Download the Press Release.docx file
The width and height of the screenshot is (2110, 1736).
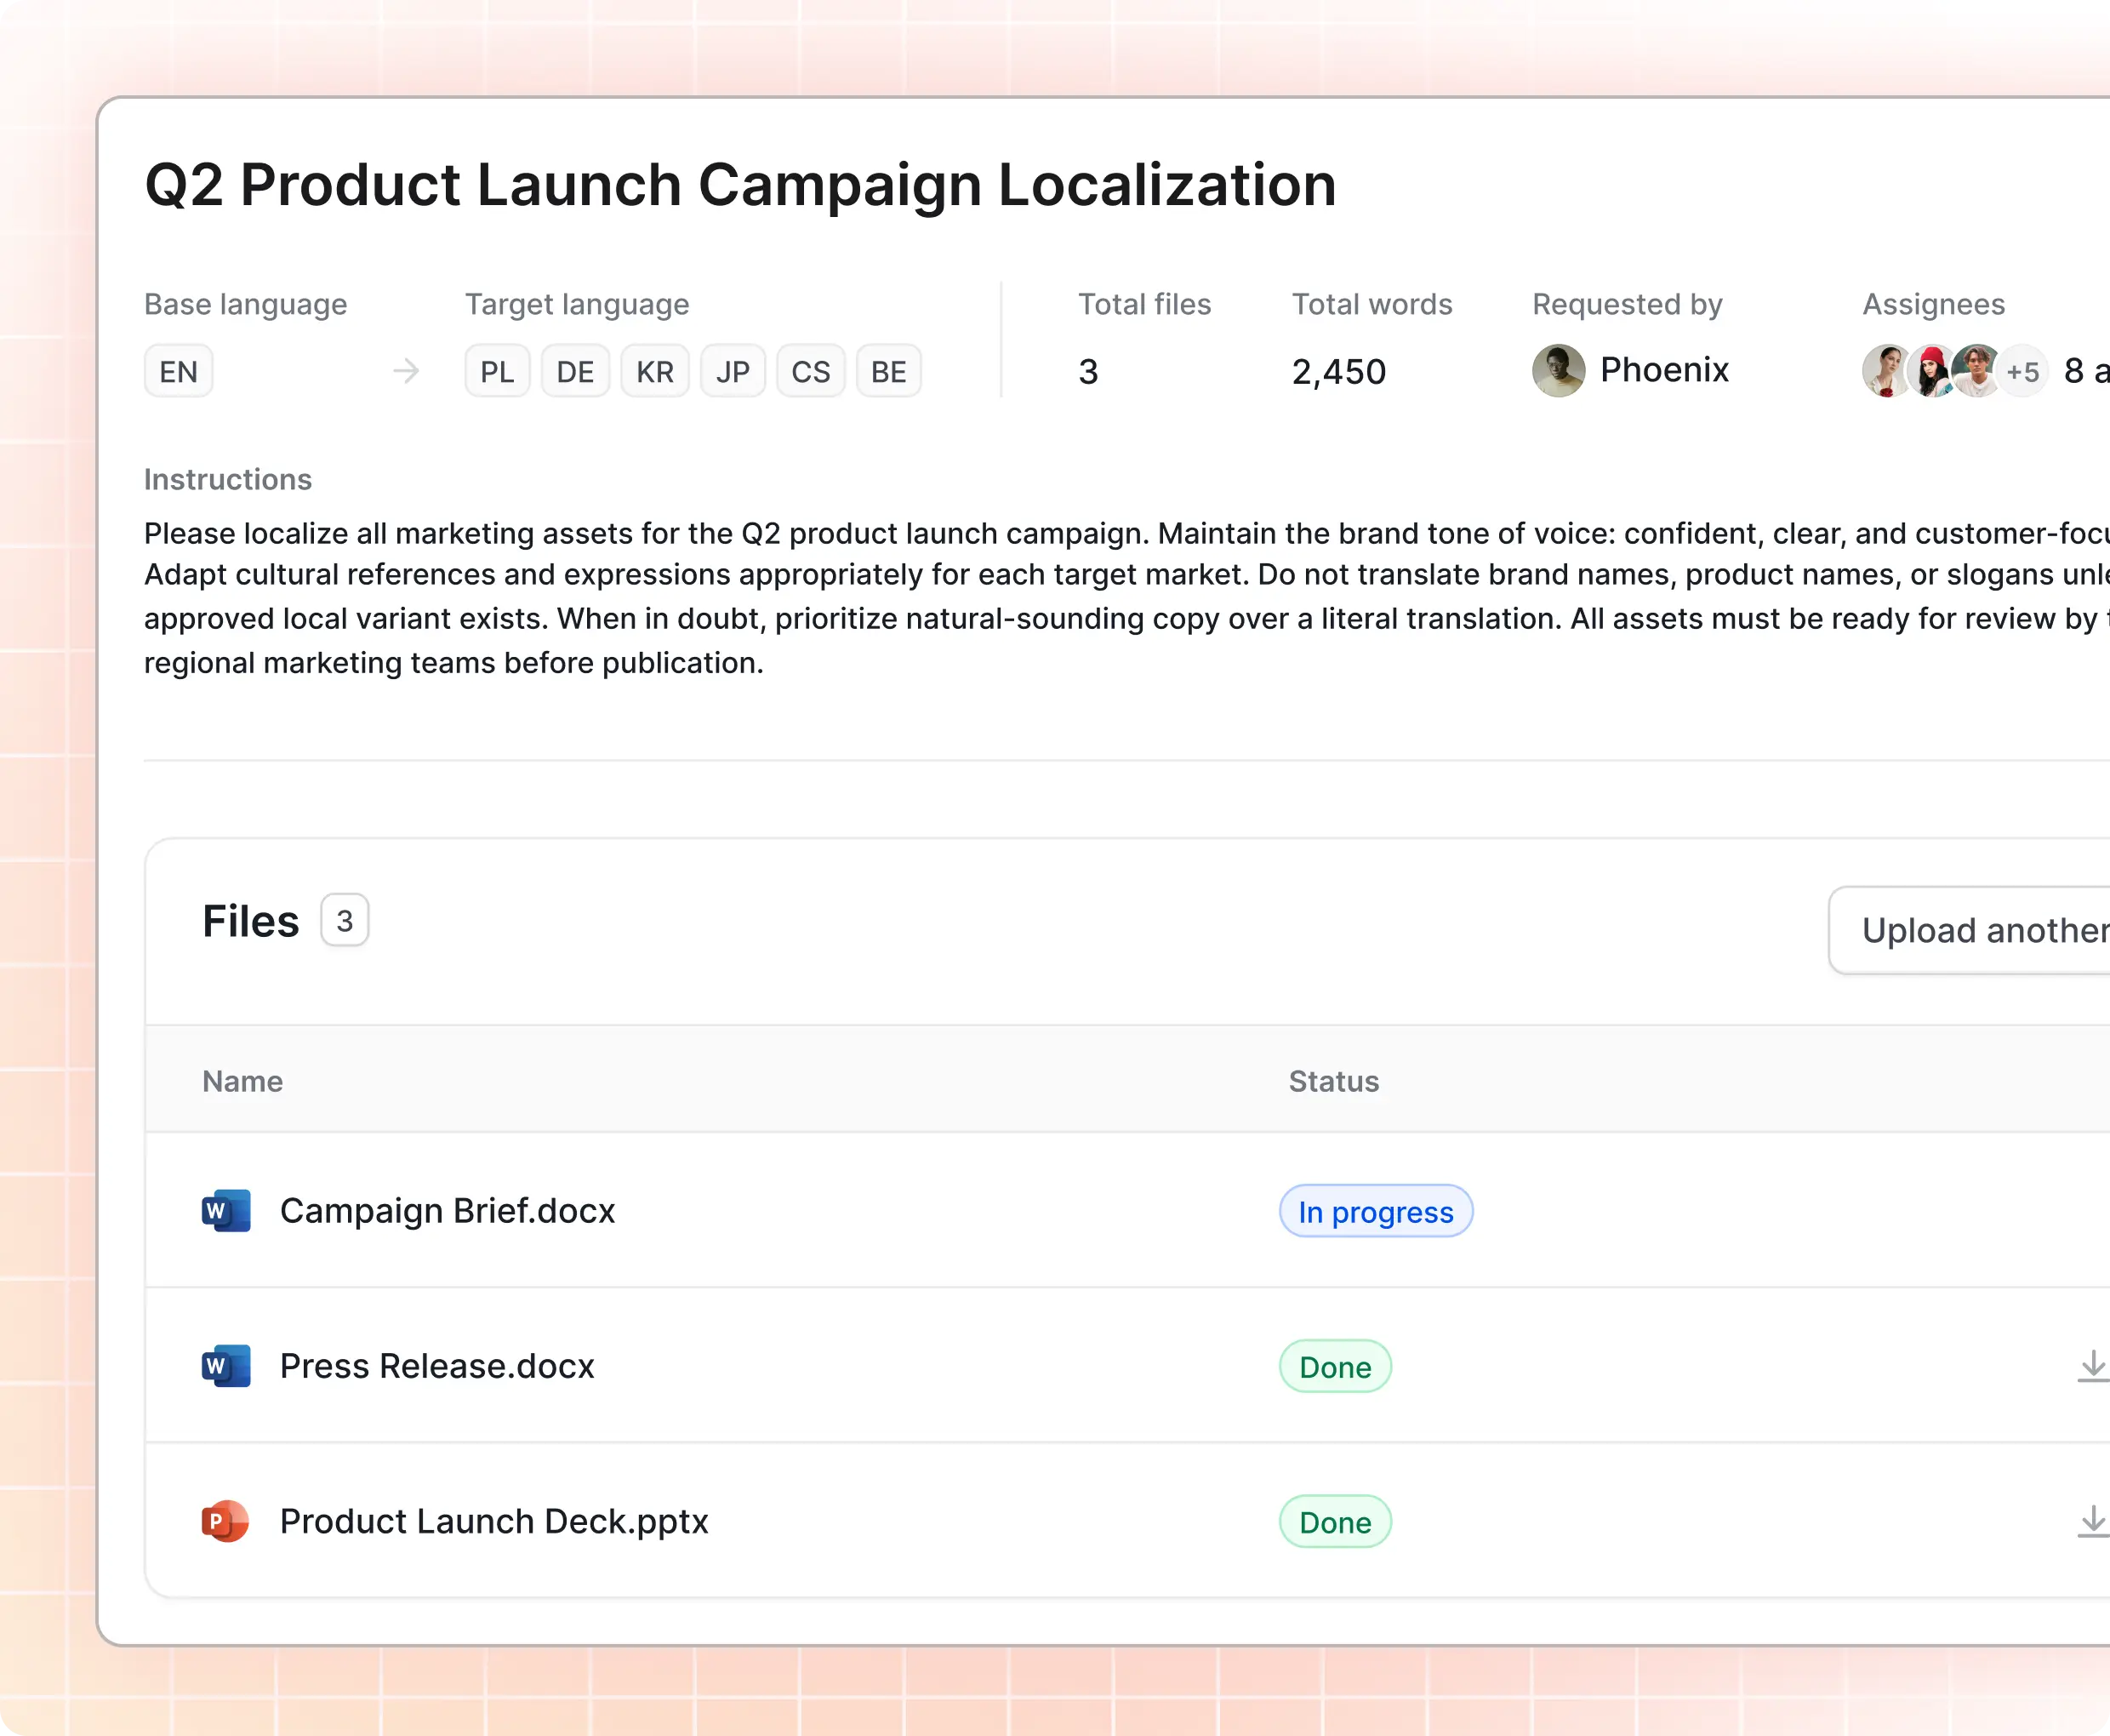2093,1366
